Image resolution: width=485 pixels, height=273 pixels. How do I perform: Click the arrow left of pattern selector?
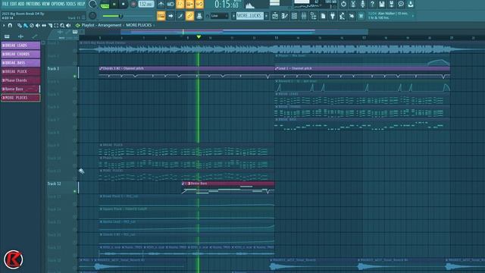point(233,15)
